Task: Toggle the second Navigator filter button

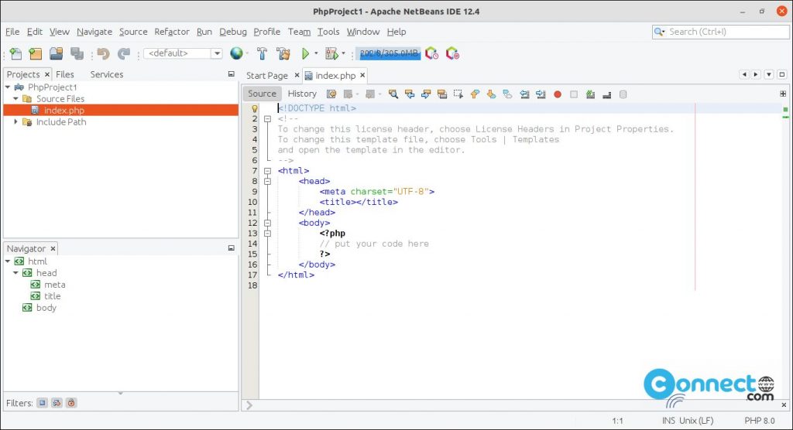Action: [57, 403]
